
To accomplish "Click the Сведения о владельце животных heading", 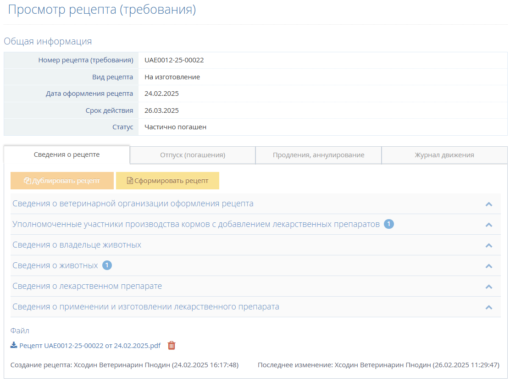I will point(77,245).
